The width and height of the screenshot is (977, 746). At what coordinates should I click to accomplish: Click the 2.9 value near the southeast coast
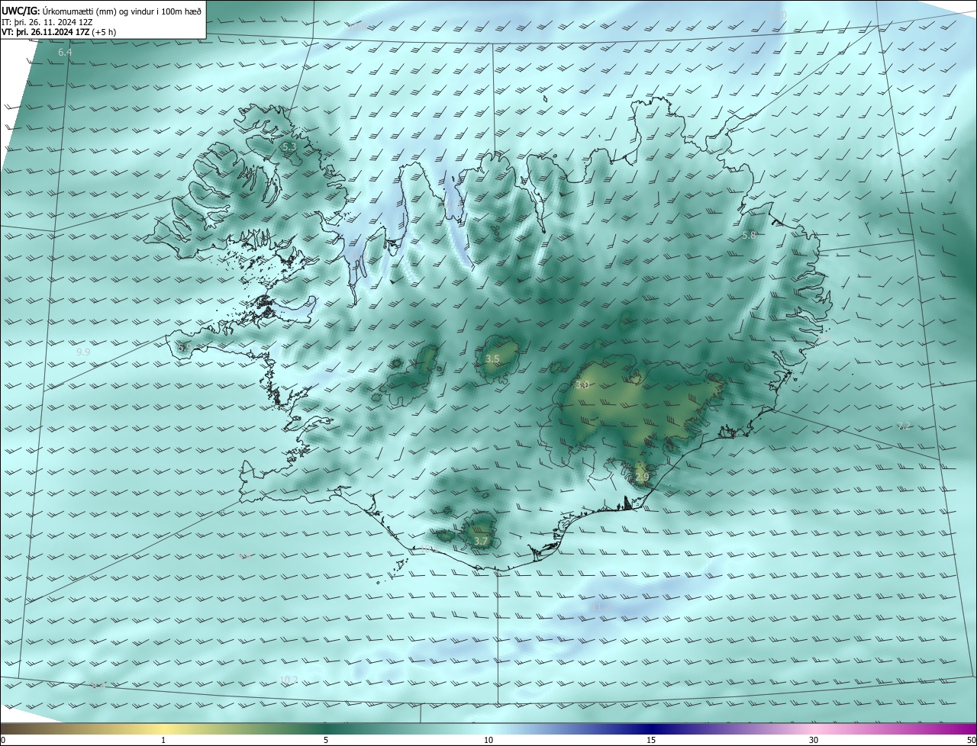tap(642, 478)
